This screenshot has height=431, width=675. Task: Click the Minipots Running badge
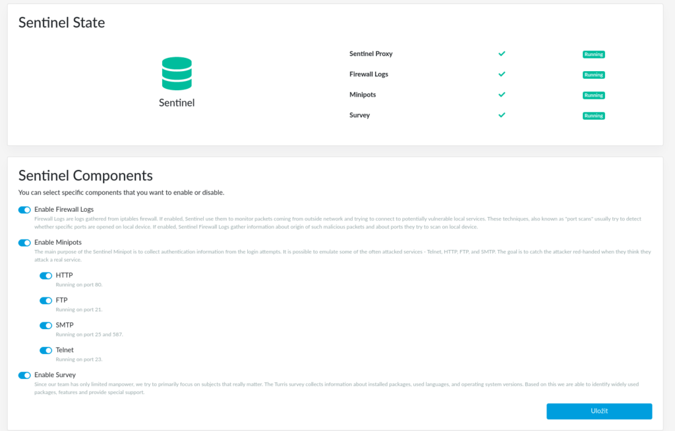pos(593,95)
